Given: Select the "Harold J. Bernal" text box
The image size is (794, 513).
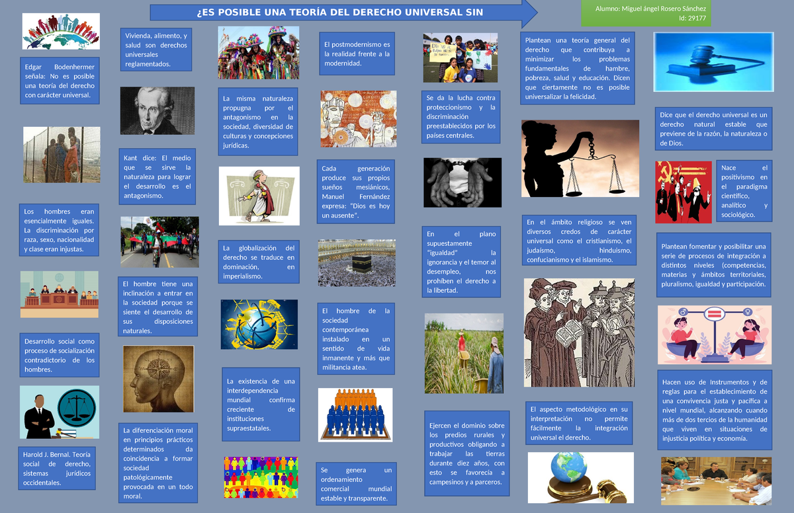Looking at the screenshot, I should [x=58, y=469].
